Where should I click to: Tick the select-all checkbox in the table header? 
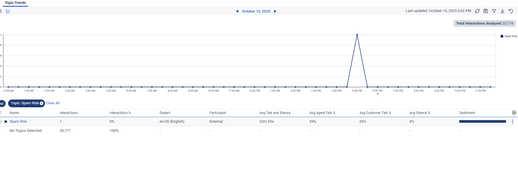pyautogui.click(x=1, y=112)
